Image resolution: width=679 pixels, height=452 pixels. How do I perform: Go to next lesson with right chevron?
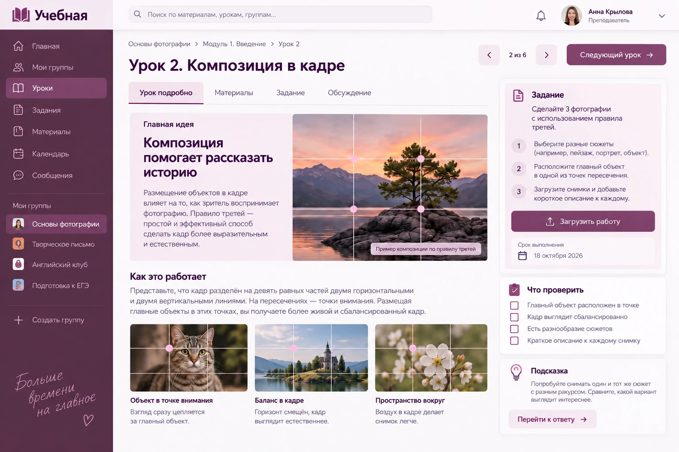546,55
